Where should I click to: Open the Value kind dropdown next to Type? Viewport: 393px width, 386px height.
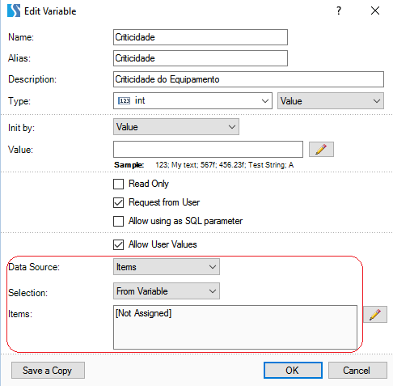(x=331, y=101)
